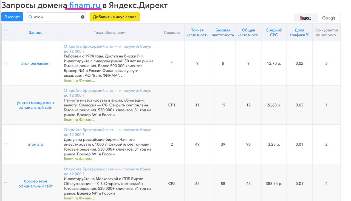This screenshot has width=351, height=201.
Task: Switch to the Яндекс tab
Action: (x=305, y=18)
